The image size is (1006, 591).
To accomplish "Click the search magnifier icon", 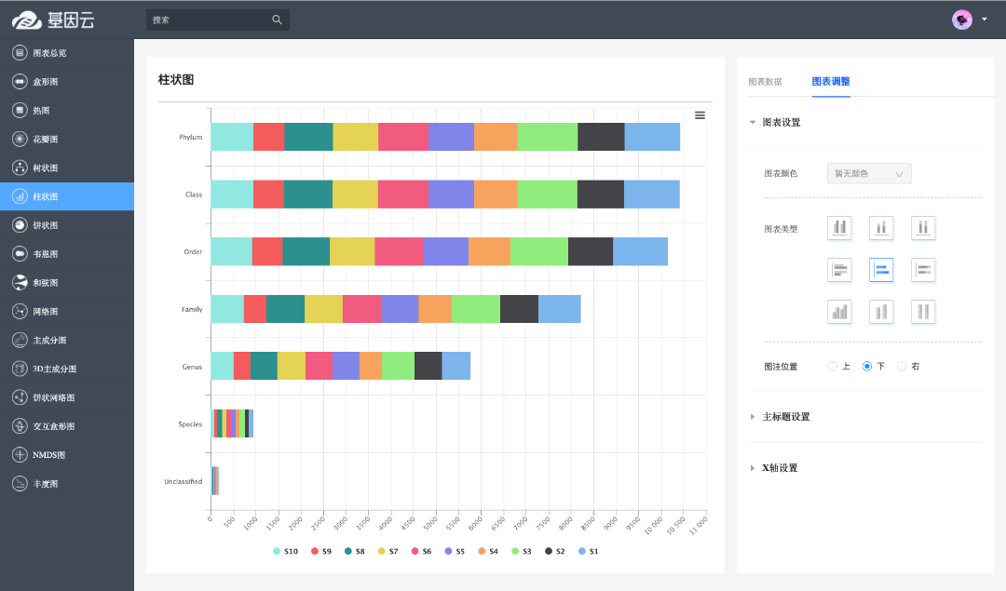I will 277,20.
